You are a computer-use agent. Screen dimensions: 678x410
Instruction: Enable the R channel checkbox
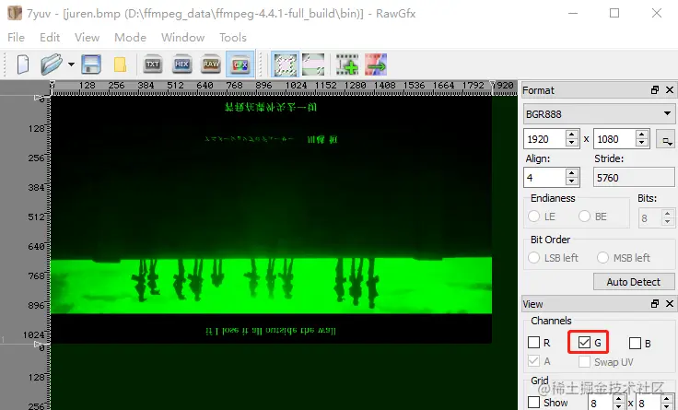(533, 343)
